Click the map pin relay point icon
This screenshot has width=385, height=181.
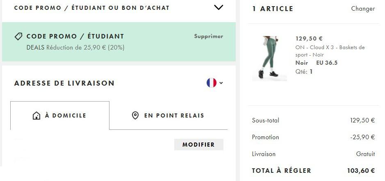click(x=135, y=115)
